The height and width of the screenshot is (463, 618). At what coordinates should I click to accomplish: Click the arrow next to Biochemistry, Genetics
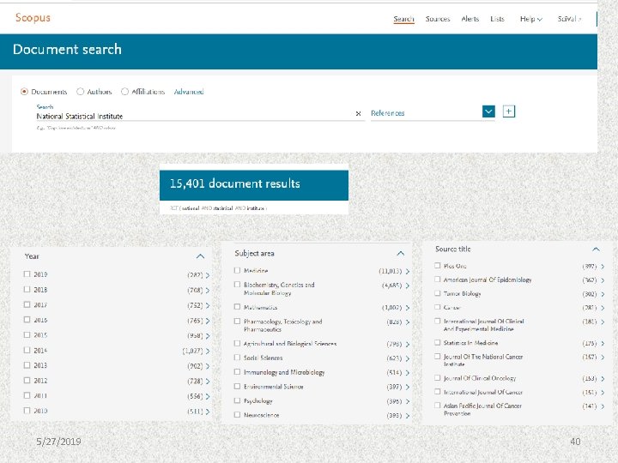tap(408, 286)
